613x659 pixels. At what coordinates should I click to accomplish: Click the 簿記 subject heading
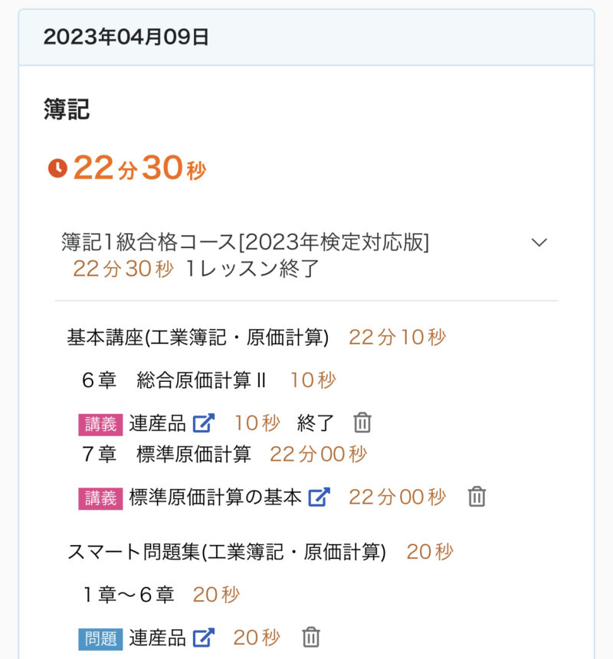(x=67, y=109)
